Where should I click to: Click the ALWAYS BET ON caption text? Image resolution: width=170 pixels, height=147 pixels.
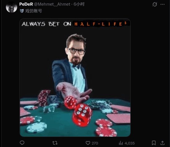(x=46, y=24)
